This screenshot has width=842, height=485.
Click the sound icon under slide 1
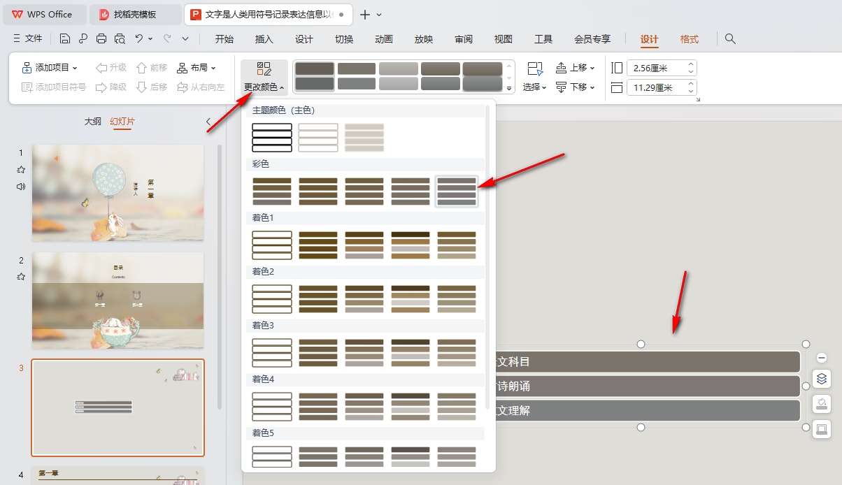(21, 187)
